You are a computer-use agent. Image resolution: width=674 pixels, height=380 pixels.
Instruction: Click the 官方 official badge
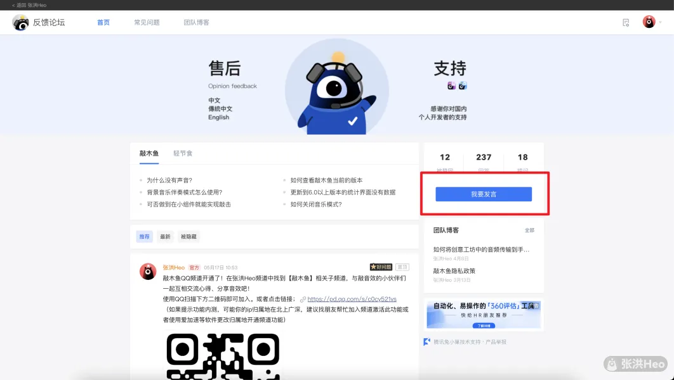(x=194, y=268)
